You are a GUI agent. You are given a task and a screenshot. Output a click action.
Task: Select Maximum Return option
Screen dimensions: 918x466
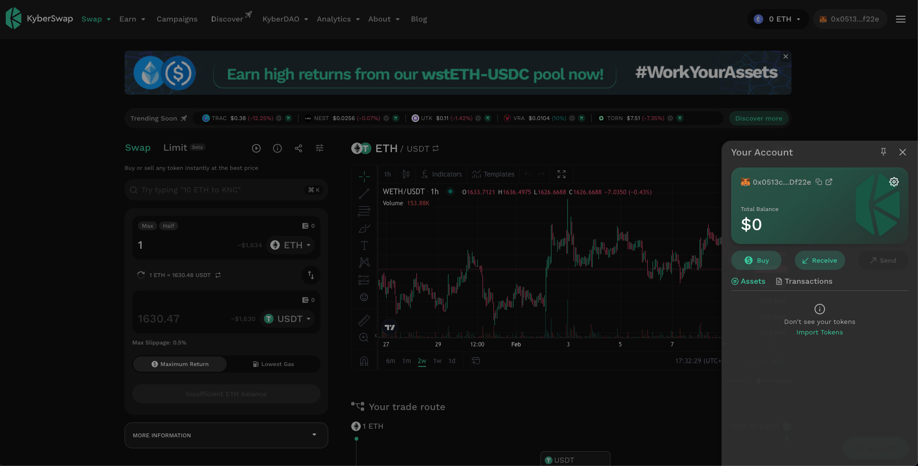(x=180, y=364)
